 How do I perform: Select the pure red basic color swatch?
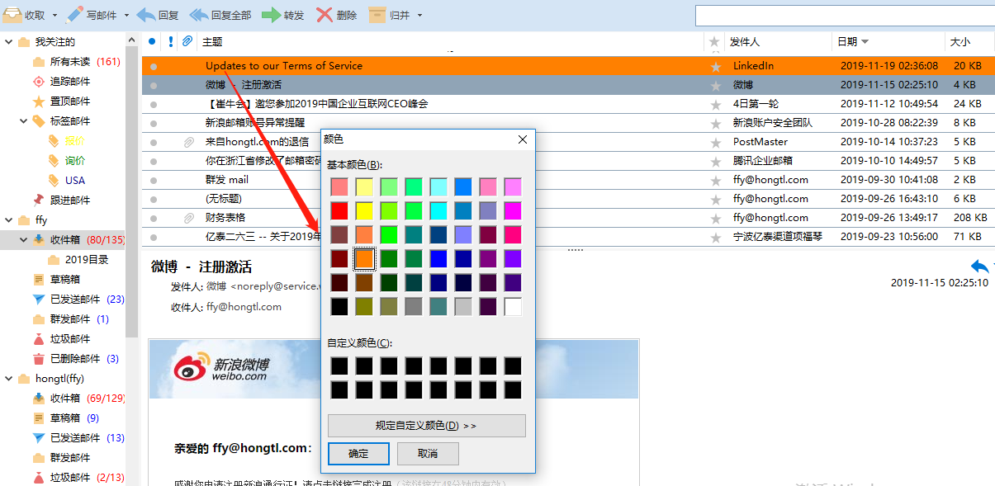point(339,210)
